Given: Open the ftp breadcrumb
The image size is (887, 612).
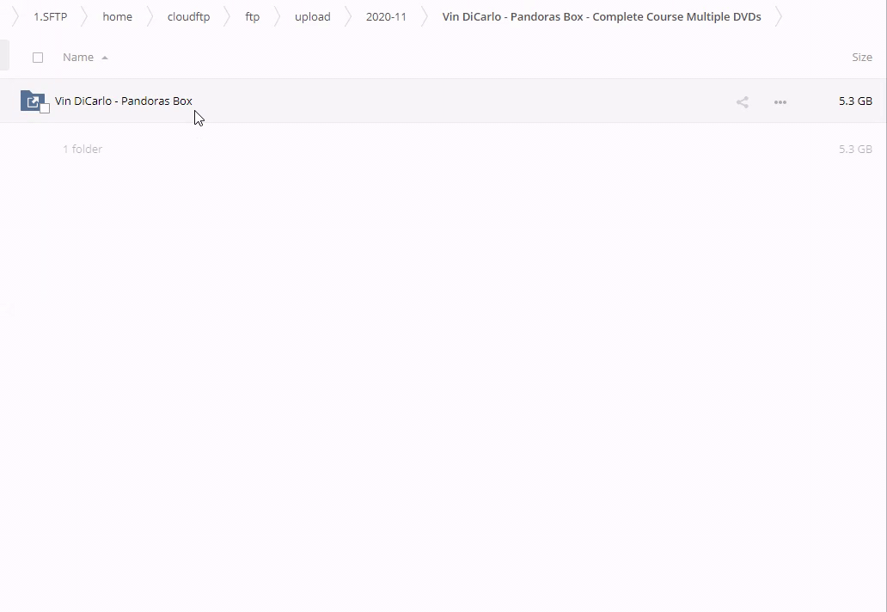Looking at the screenshot, I should pos(252,16).
